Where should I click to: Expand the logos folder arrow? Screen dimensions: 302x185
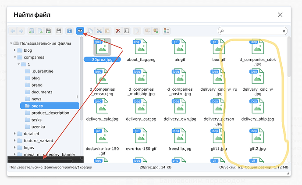pos(14,148)
